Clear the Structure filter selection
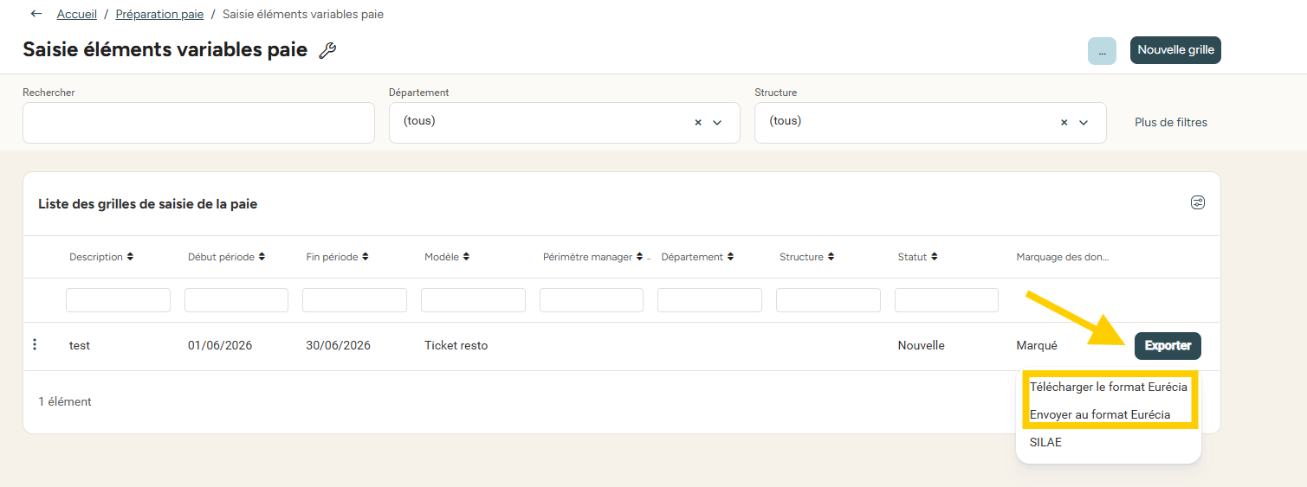 (x=1064, y=123)
